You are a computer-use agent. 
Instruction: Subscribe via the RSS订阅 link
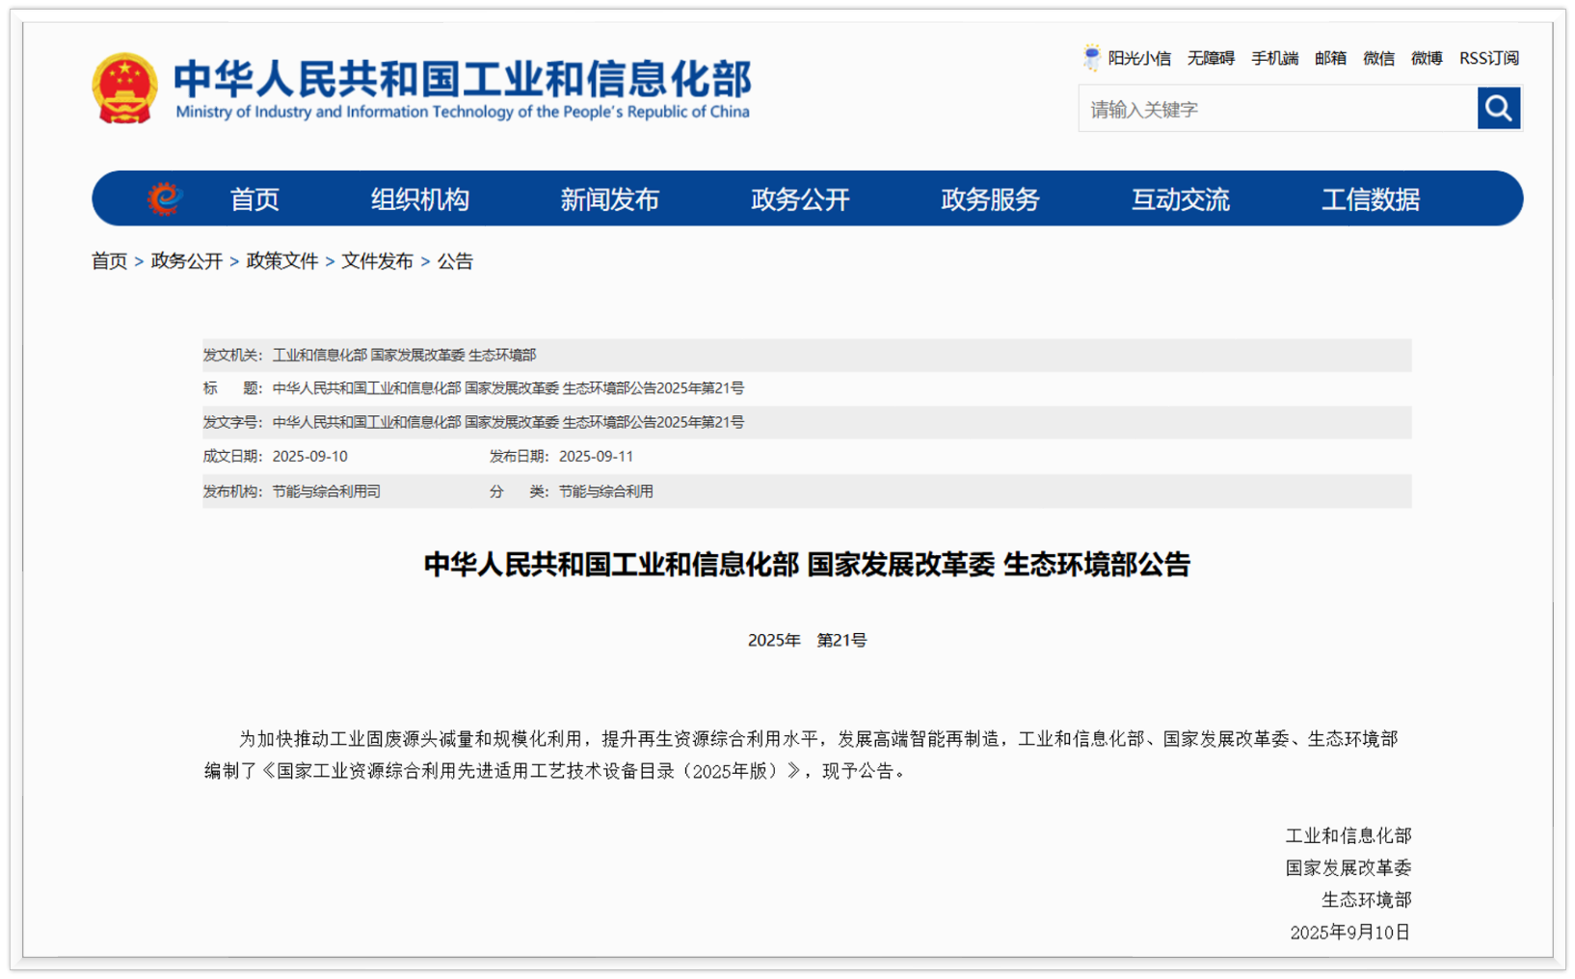[1488, 58]
